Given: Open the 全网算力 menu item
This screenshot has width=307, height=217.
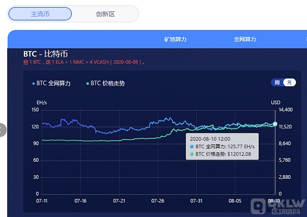Looking at the screenshot, I should point(245,39).
